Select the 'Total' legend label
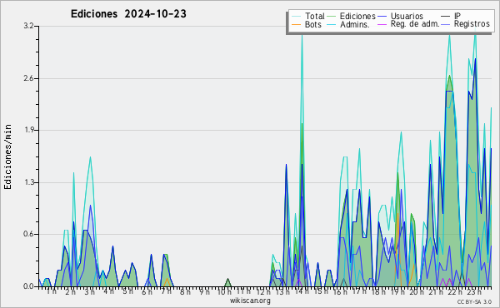 coord(315,16)
